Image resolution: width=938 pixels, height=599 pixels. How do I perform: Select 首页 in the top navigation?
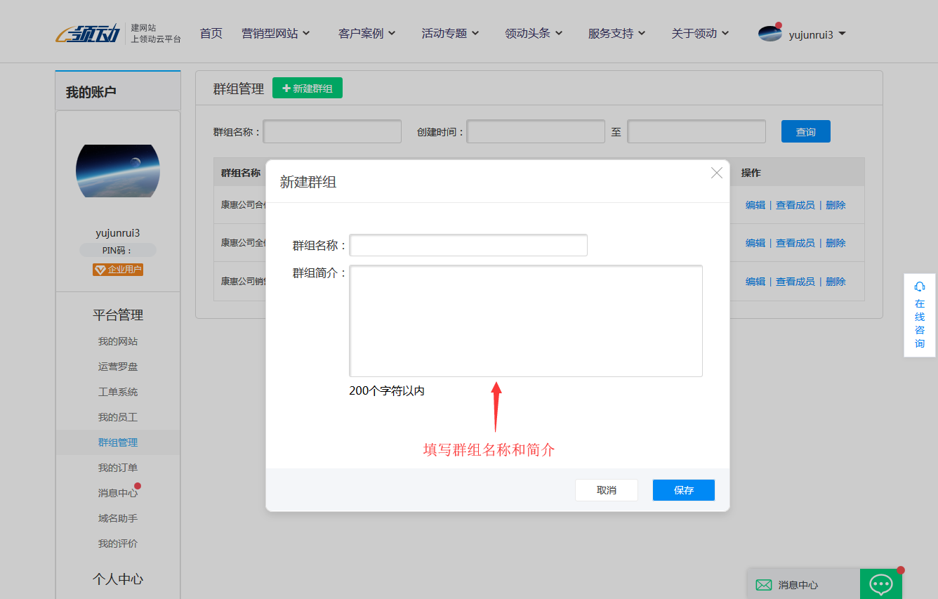211,32
